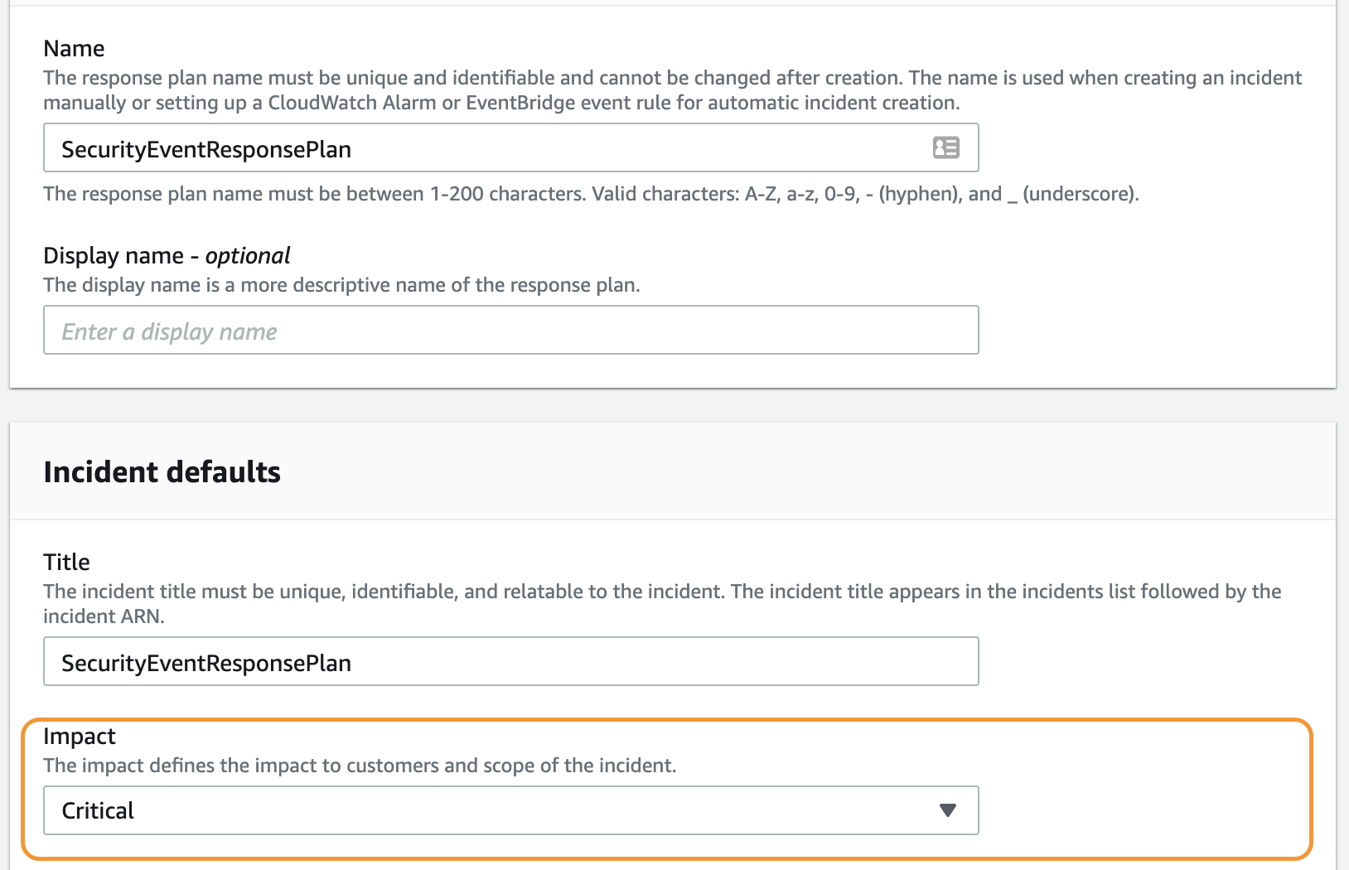Click the contact card icon in Name field
Screen dimensions: 1349x870
click(945, 147)
